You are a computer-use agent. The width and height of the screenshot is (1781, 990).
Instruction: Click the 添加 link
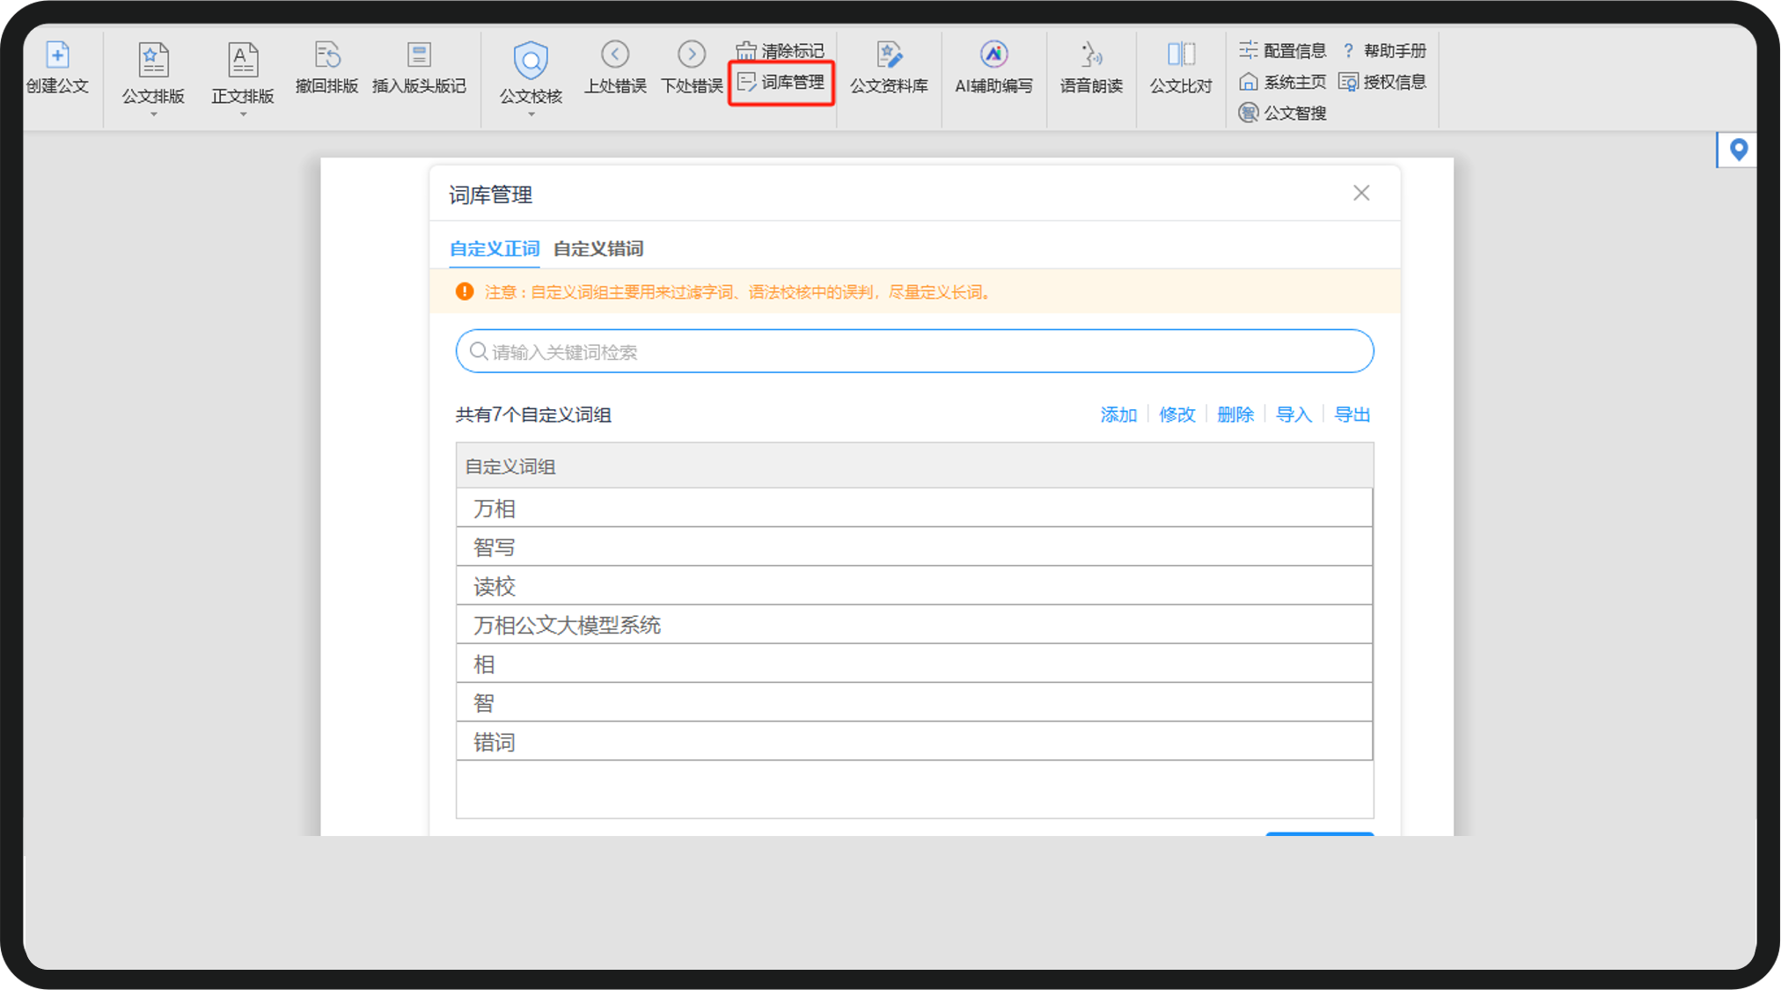click(x=1118, y=414)
